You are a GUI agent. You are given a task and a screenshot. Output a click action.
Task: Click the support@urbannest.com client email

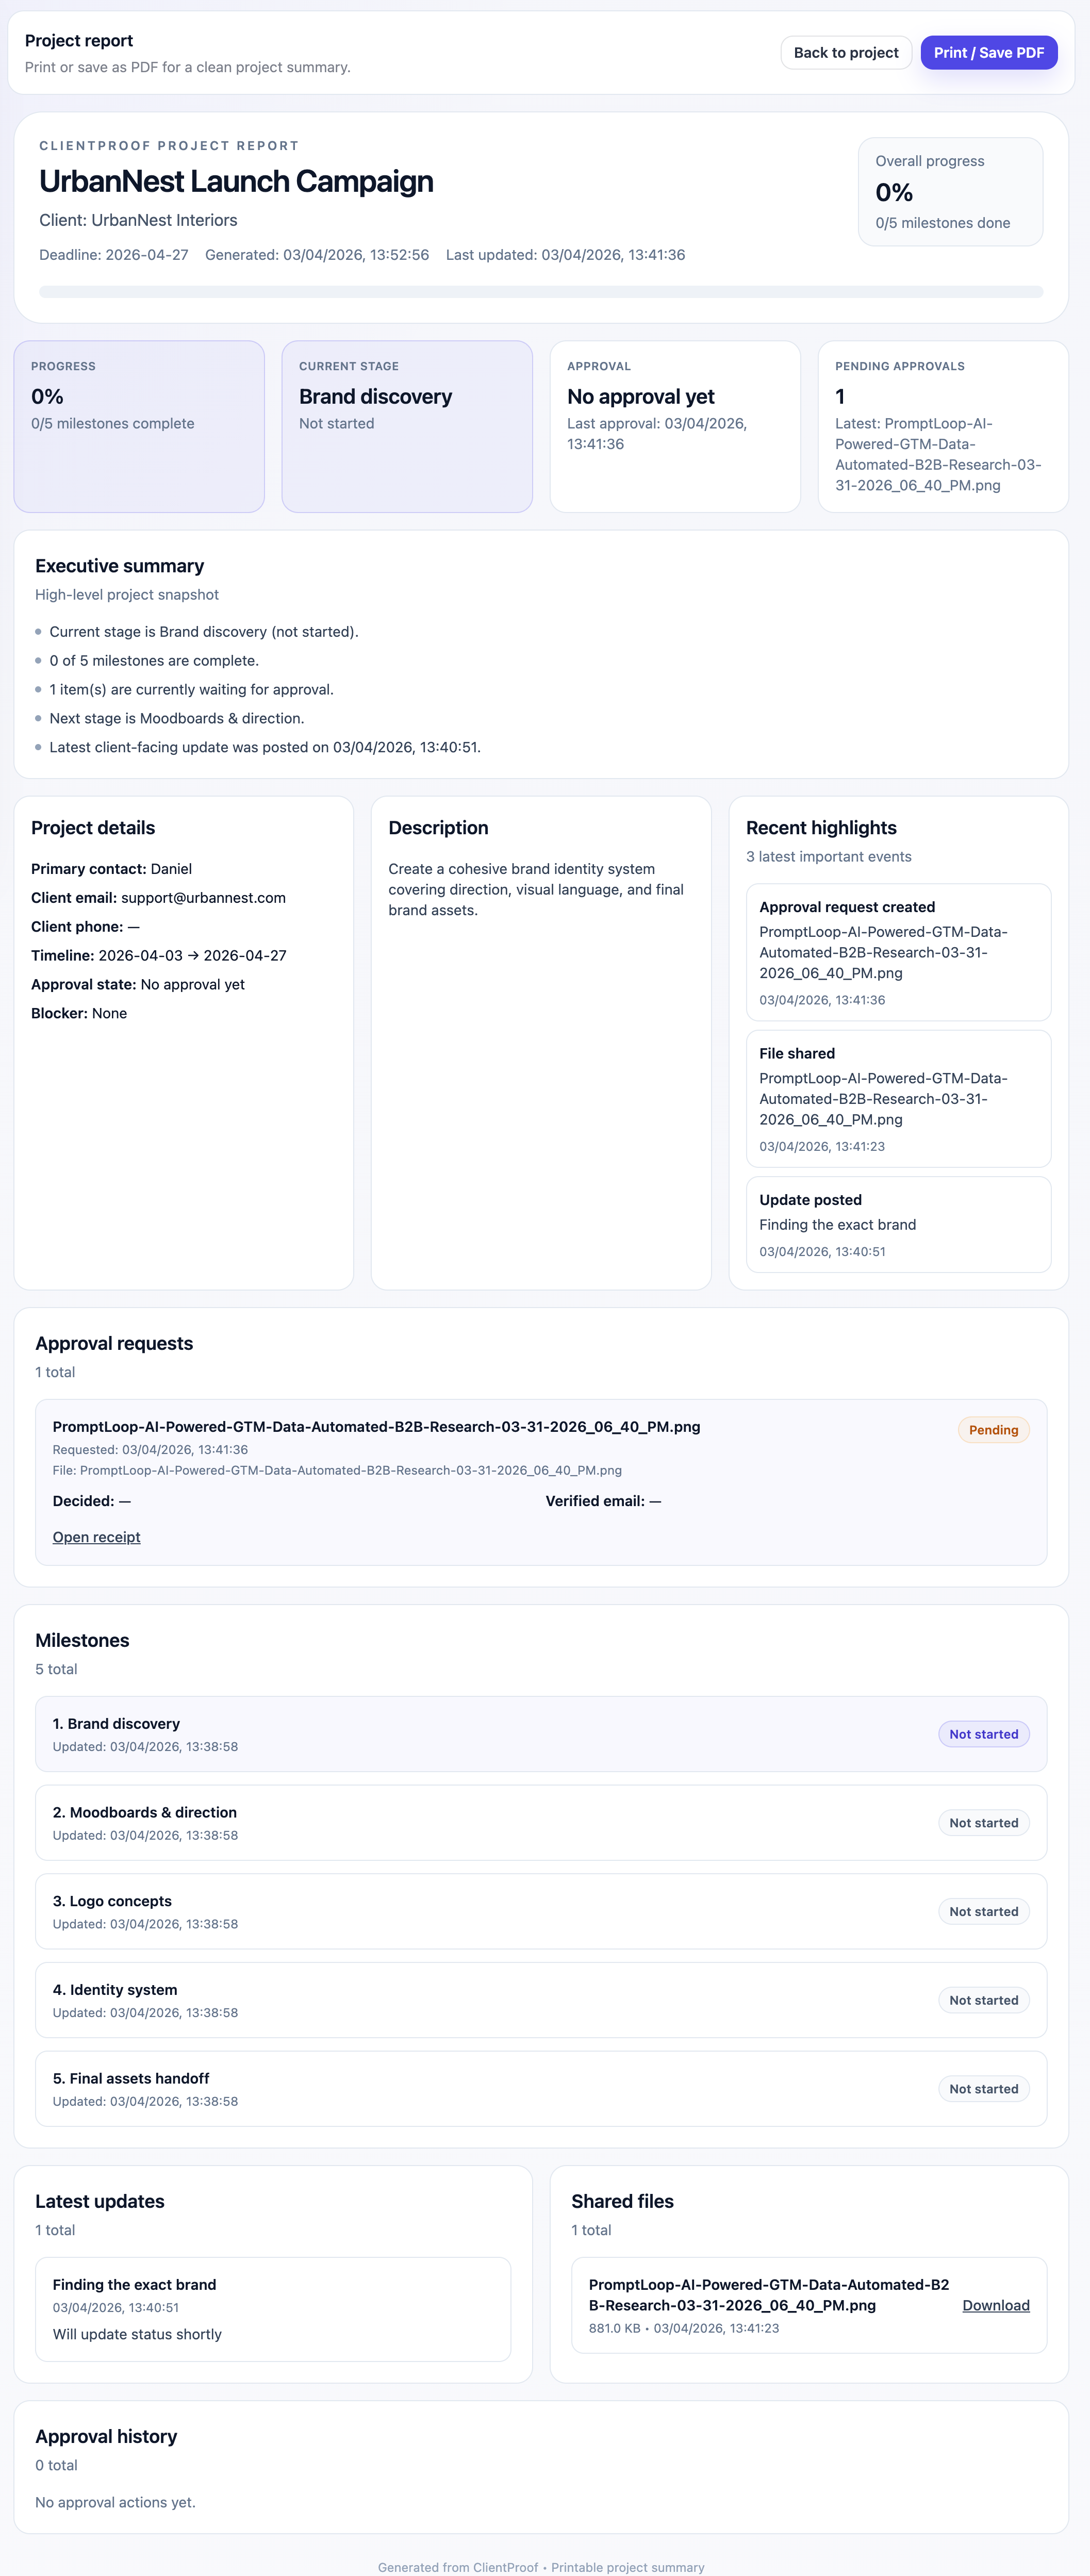click(x=203, y=898)
